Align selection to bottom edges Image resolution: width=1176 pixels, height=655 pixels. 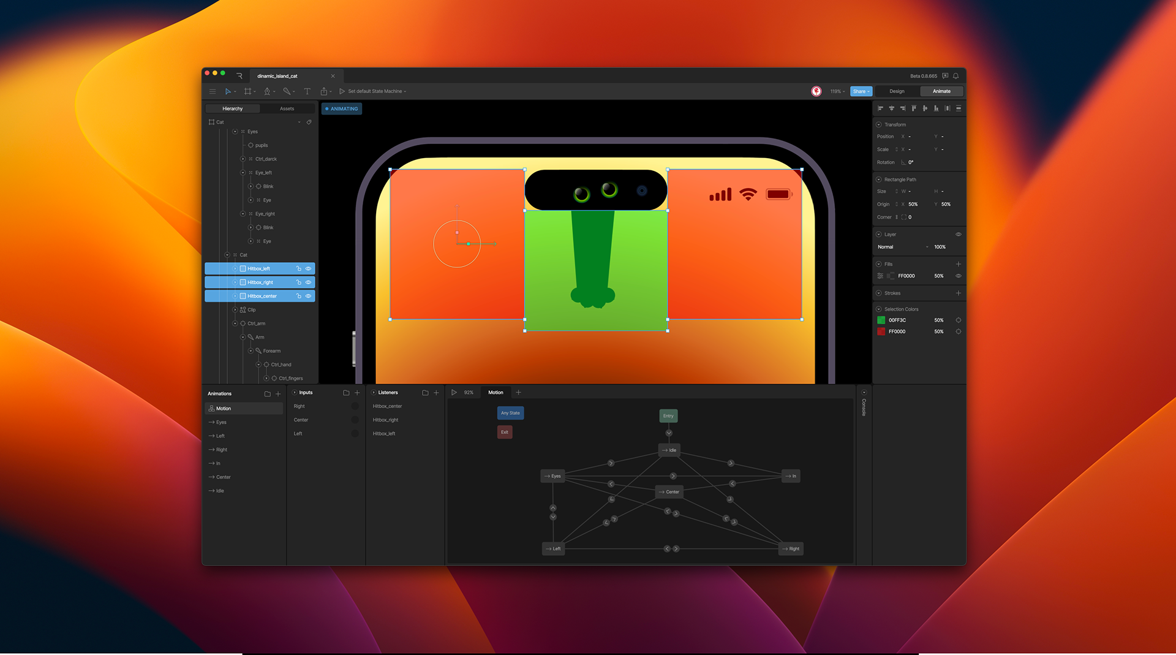pos(936,108)
